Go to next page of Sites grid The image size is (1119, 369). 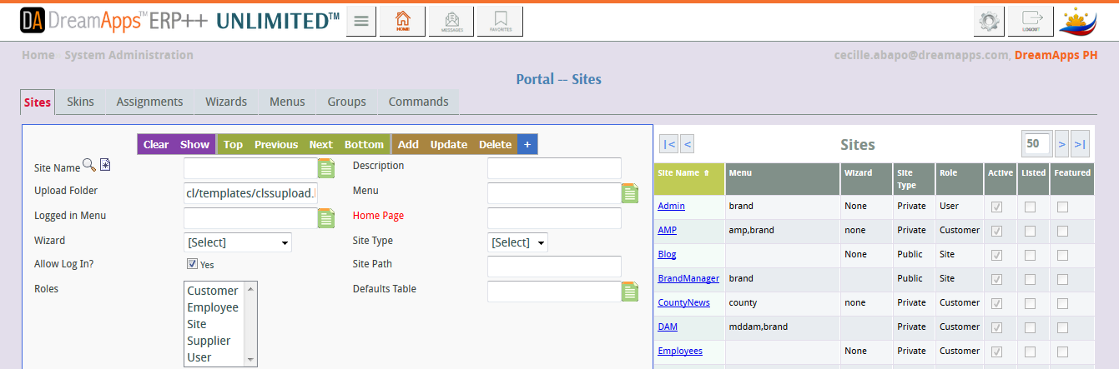click(x=1061, y=144)
